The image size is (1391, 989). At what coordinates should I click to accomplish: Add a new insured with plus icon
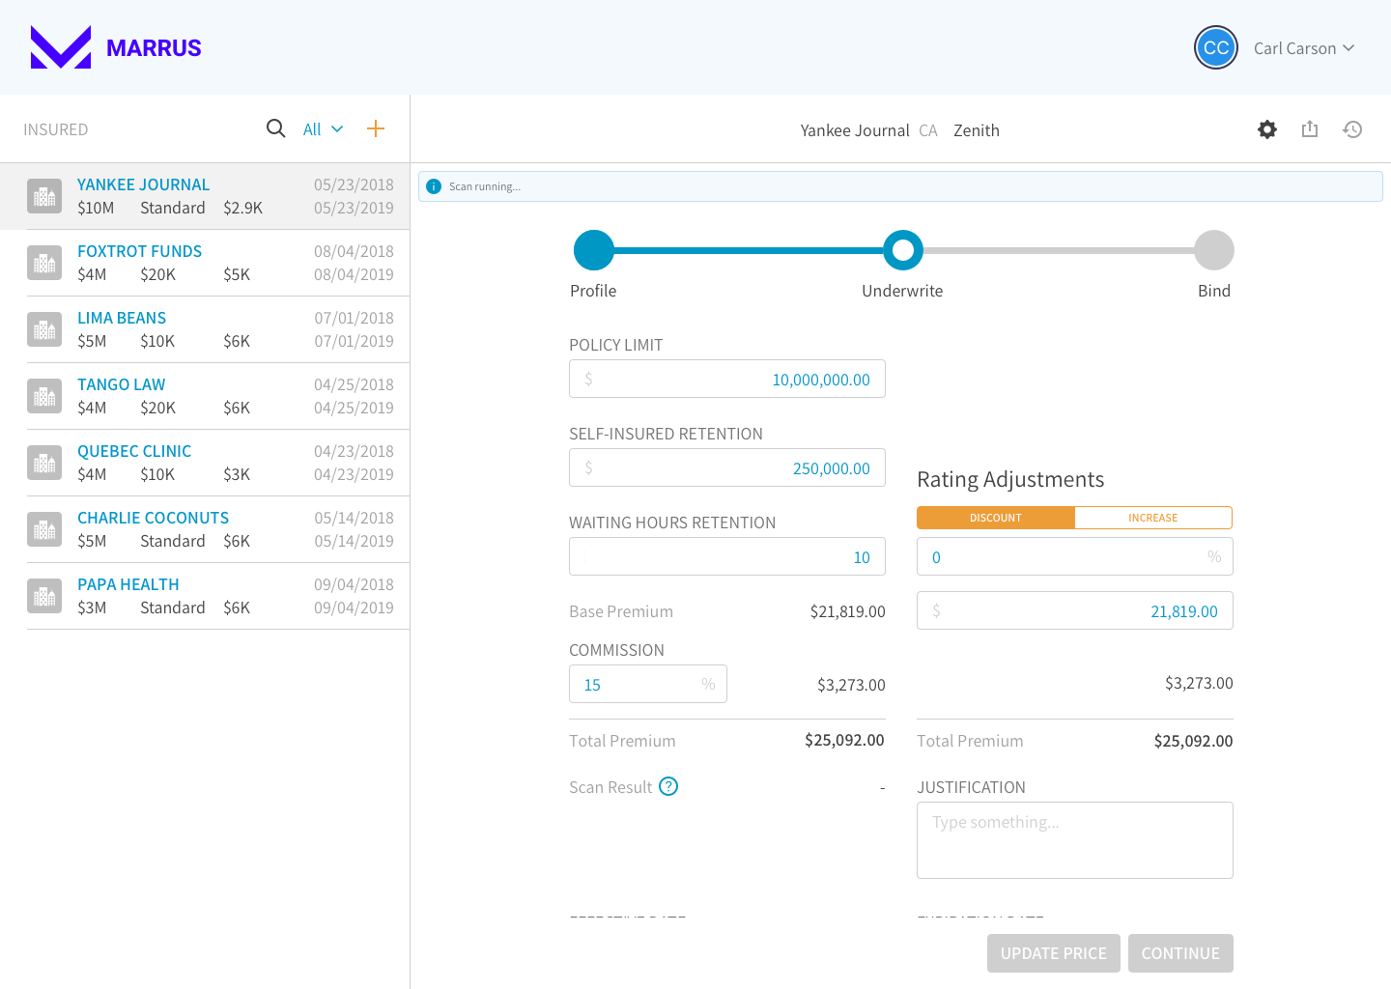[x=376, y=128]
